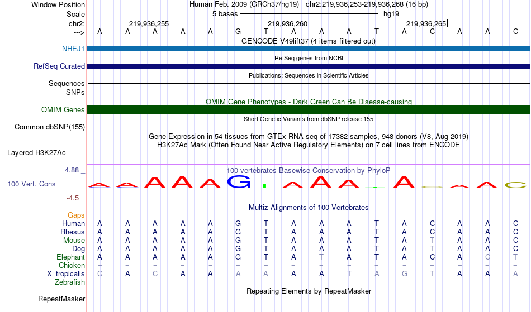
Task: Click the 5 bases scale bar line
Action: [309, 14]
